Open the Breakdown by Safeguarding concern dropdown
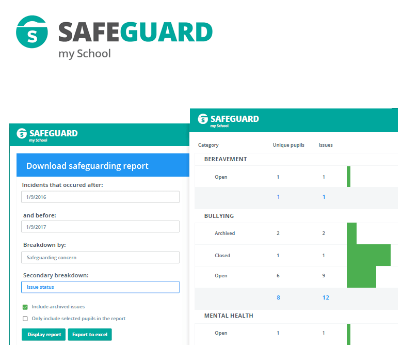 click(100, 257)
